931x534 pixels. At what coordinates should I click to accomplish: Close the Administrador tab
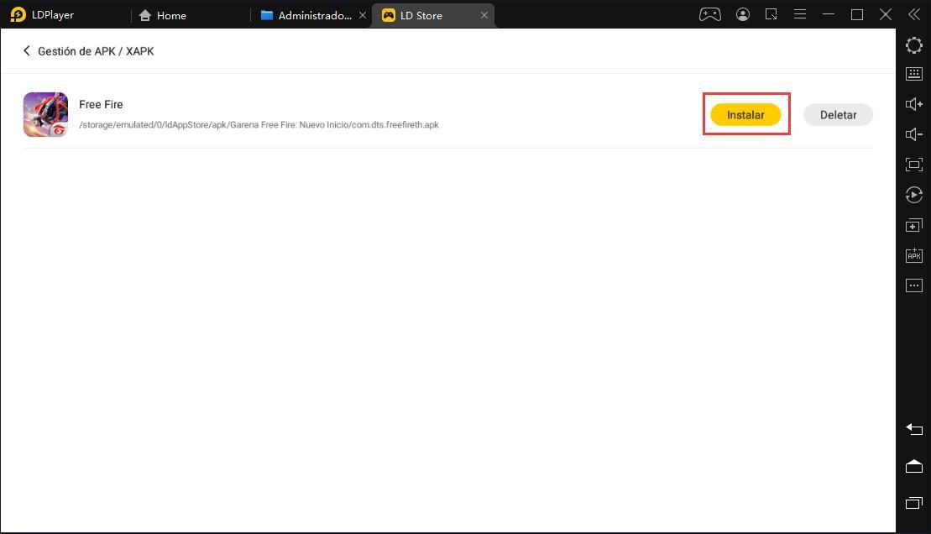[363, 15]
